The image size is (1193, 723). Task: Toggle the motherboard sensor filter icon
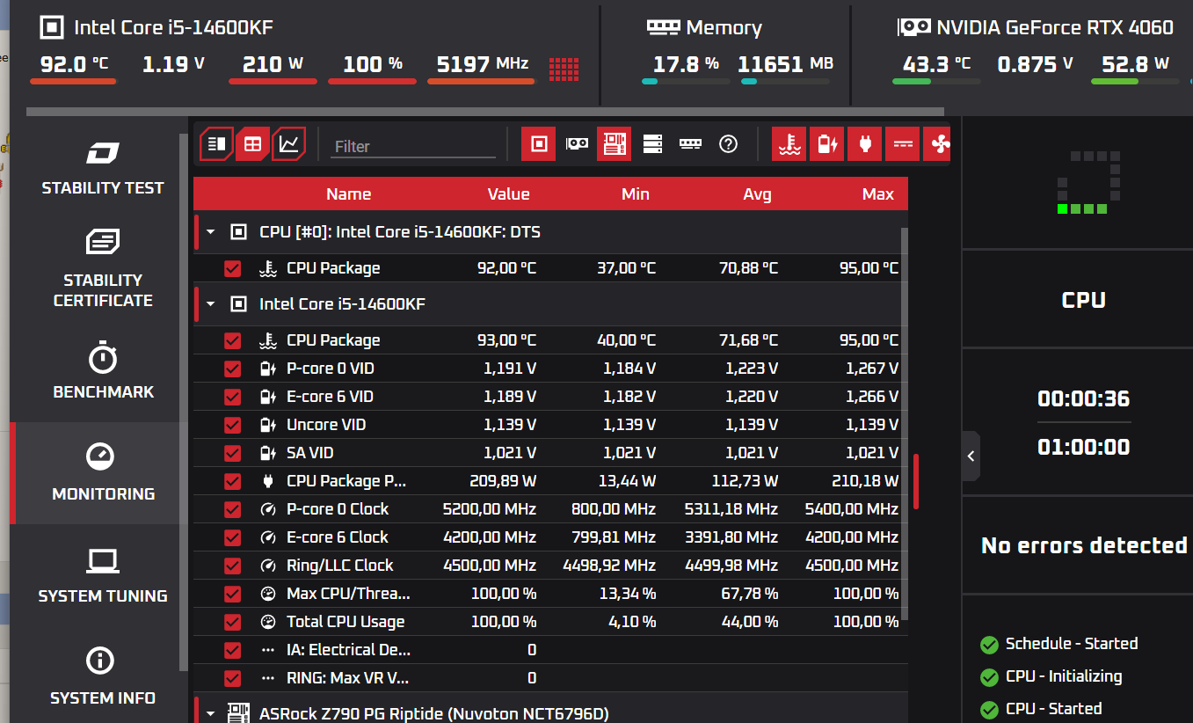tap(615, 144)
